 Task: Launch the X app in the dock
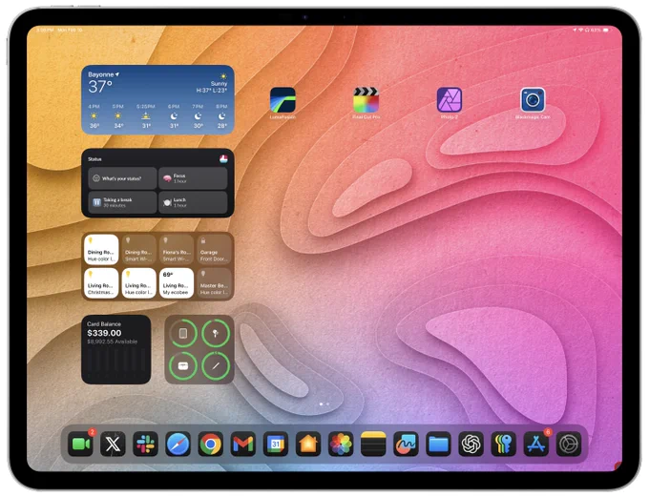(113, 444)
